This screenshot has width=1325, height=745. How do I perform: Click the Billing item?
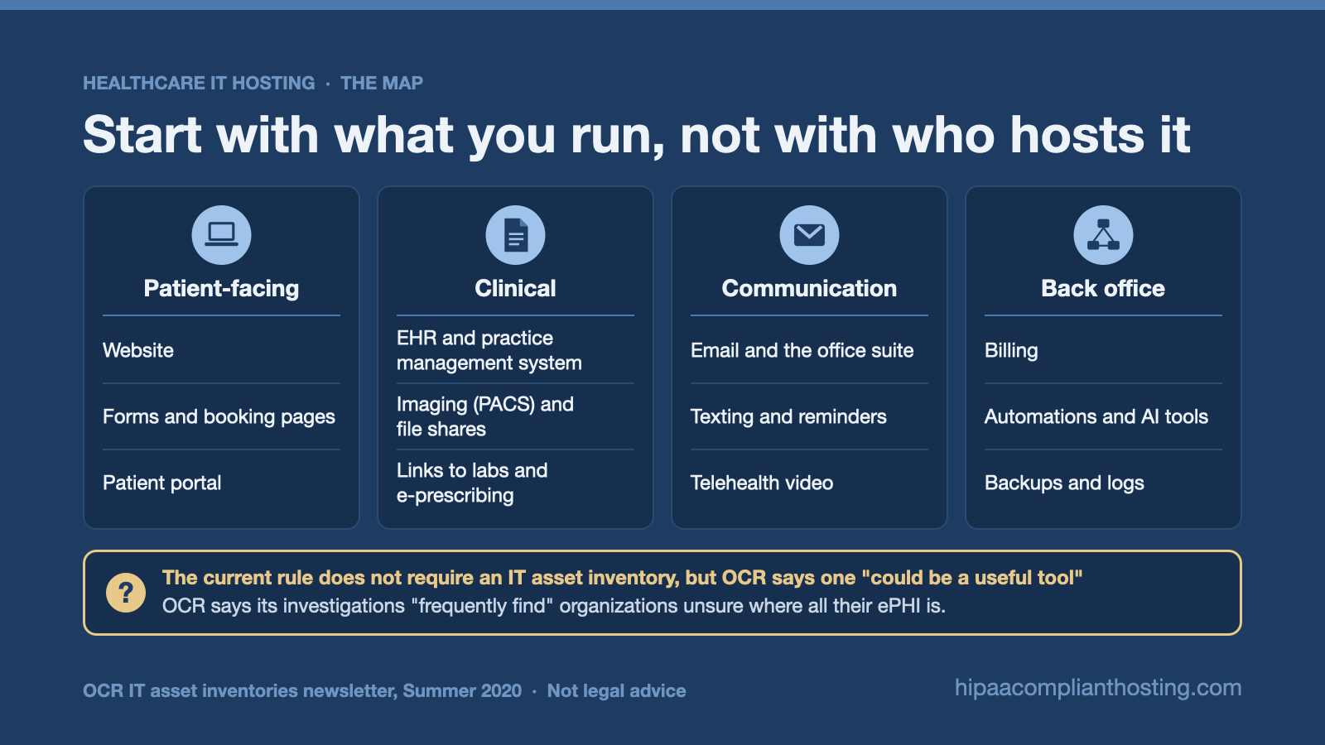pos(1011,350)
